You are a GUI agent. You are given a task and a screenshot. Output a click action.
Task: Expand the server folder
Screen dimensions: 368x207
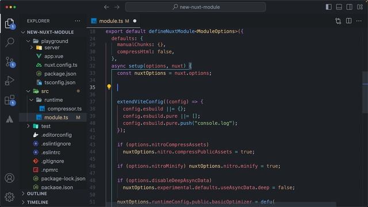coord(32,48)
